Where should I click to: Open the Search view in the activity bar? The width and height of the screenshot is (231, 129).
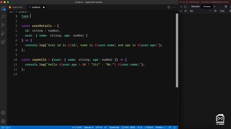pyautogui.click(x=3, y=16)
